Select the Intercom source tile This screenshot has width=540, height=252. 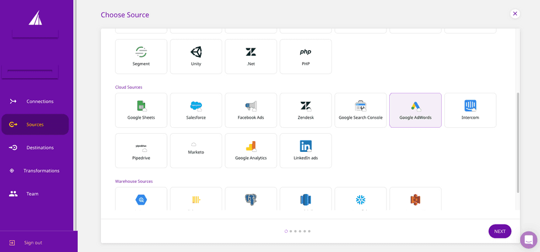click(470, 110)
